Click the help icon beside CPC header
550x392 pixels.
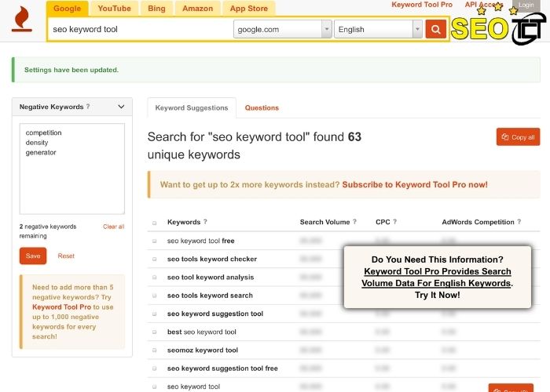394,222
